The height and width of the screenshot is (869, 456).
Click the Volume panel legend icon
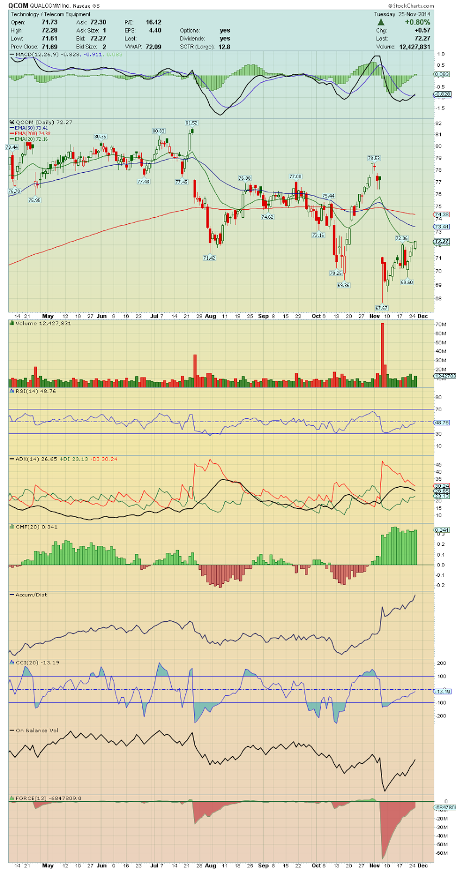tap(12, 323)
